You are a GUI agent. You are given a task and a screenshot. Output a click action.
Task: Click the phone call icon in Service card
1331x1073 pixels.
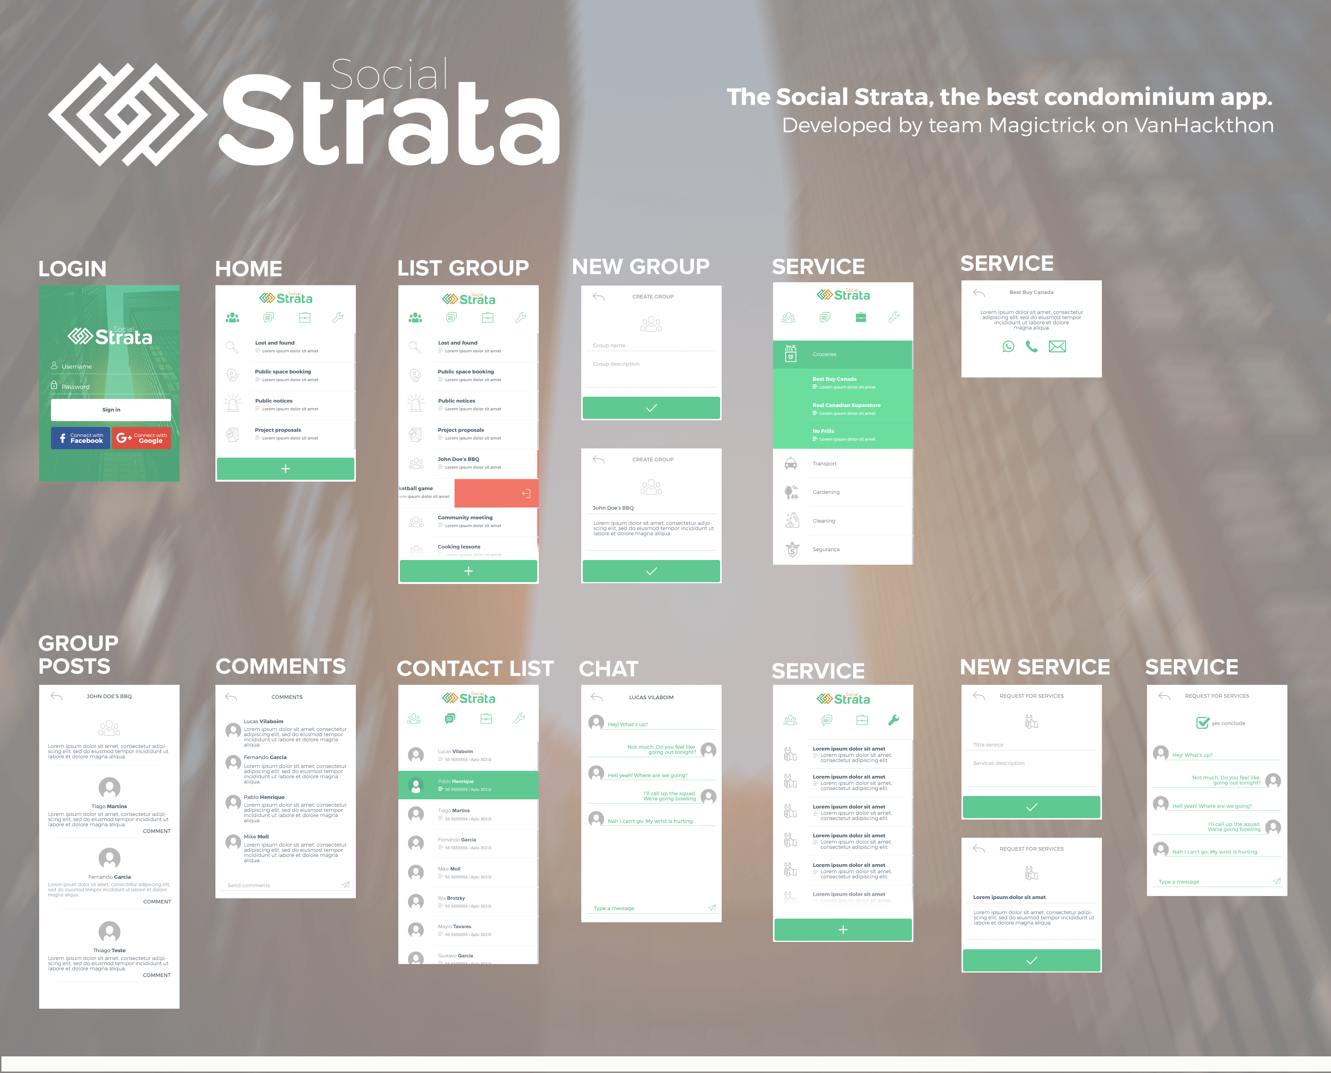pos(1032,347)
